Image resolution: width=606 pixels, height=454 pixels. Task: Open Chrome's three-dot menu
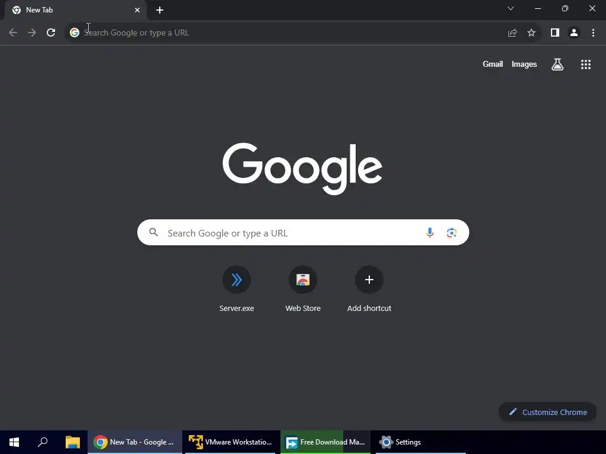pos(593,33)
